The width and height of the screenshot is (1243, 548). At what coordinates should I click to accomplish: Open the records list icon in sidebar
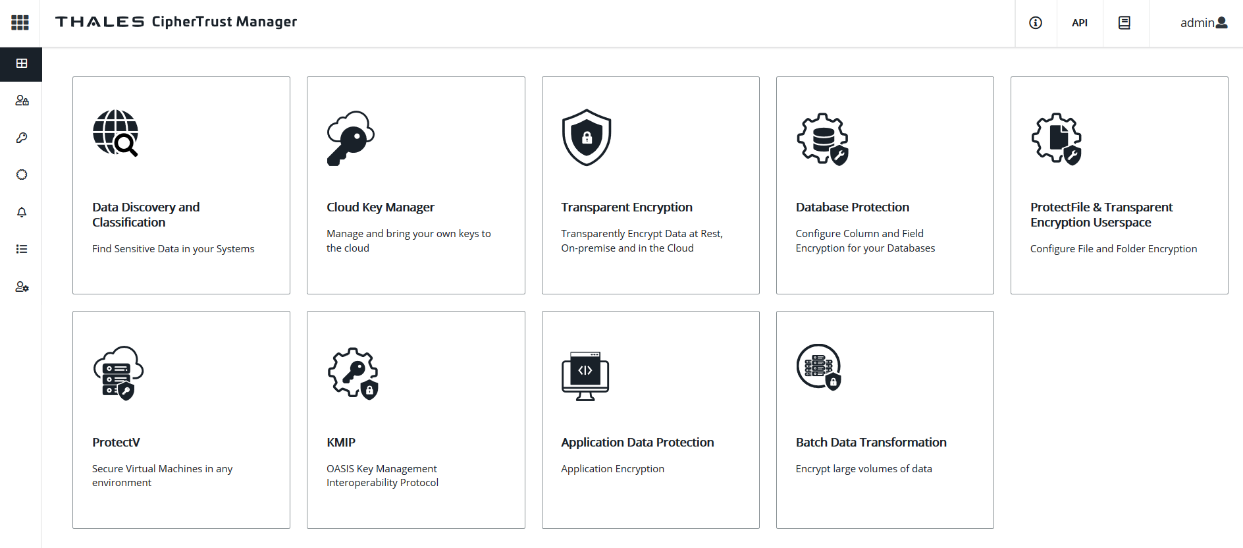[22, 249]
